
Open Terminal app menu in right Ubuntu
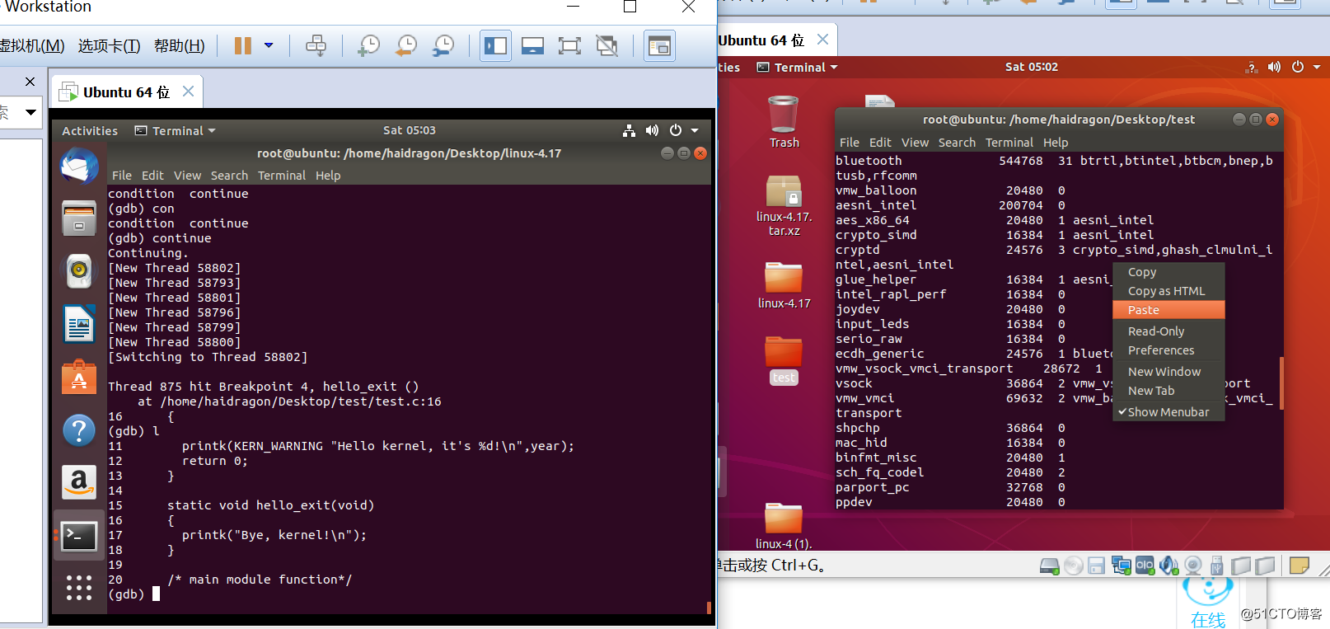click(797, 67)
